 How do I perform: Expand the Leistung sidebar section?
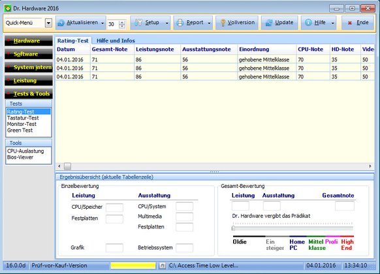click(x=29, y=80)
